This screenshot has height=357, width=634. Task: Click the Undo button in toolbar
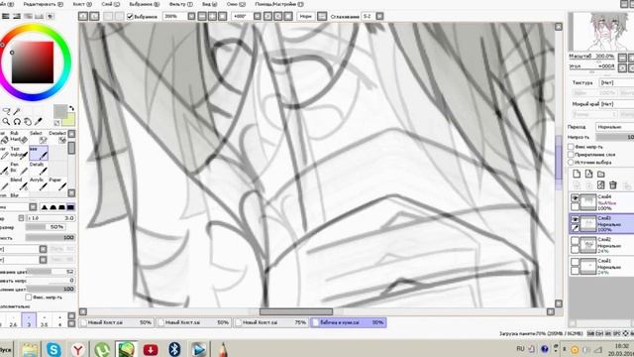[83, 16]
